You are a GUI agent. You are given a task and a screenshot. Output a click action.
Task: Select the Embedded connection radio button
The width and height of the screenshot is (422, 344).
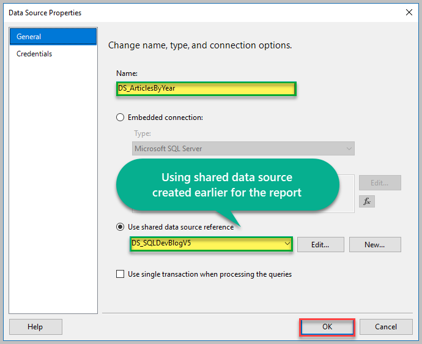coord(120,118)
